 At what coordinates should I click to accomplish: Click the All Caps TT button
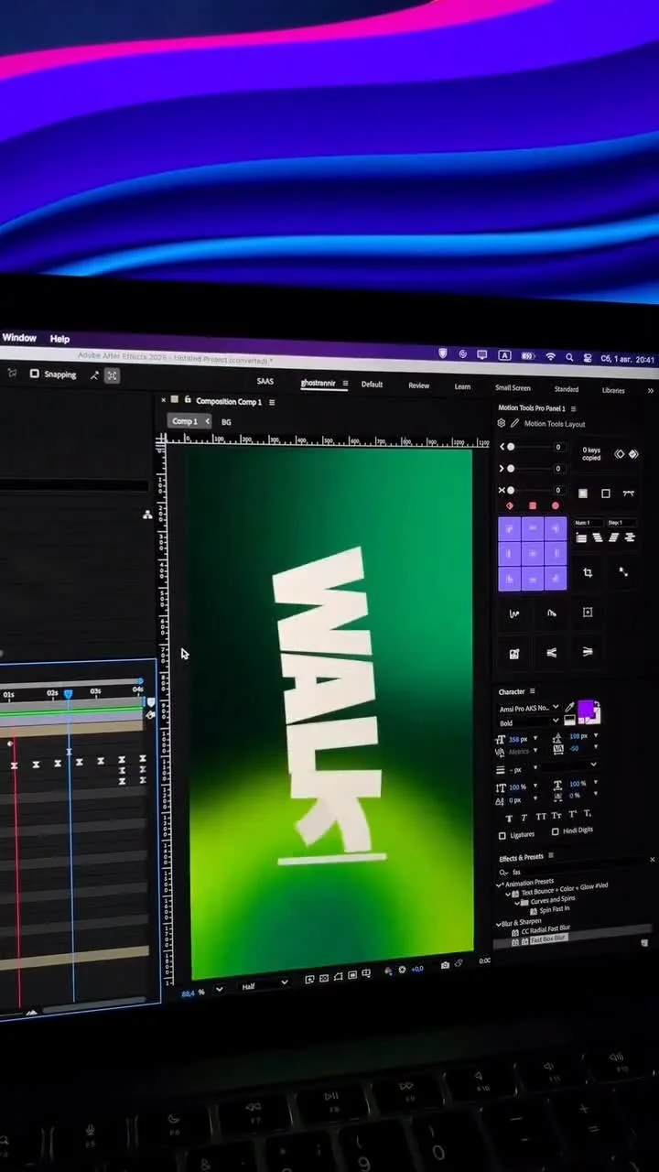[541, 816]
